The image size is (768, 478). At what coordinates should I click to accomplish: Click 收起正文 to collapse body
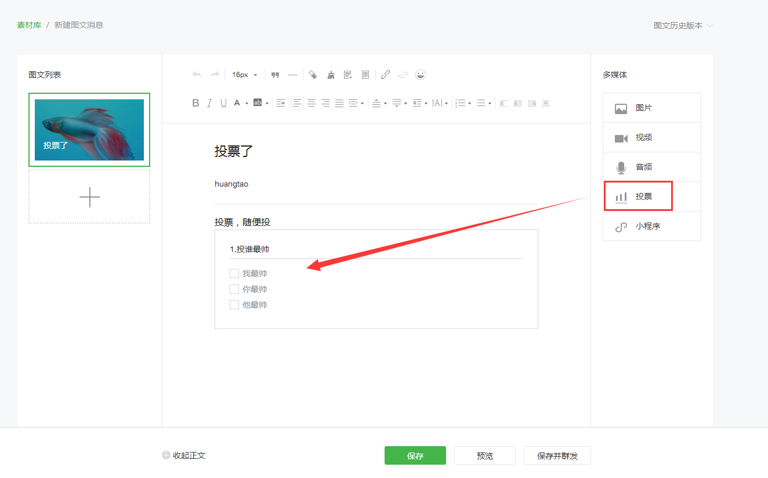(x=184, y=455)
